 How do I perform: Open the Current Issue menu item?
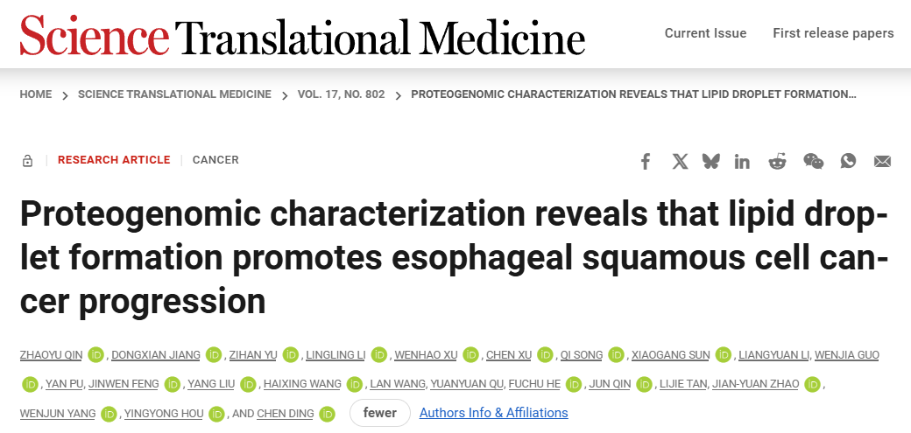(x=705, y=33)
